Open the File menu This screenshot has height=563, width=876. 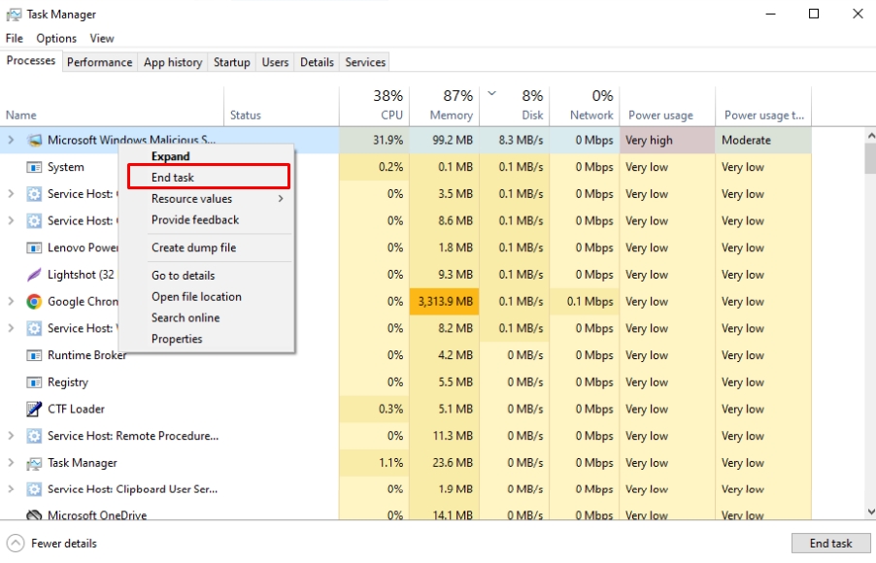[x=15, y=39]
